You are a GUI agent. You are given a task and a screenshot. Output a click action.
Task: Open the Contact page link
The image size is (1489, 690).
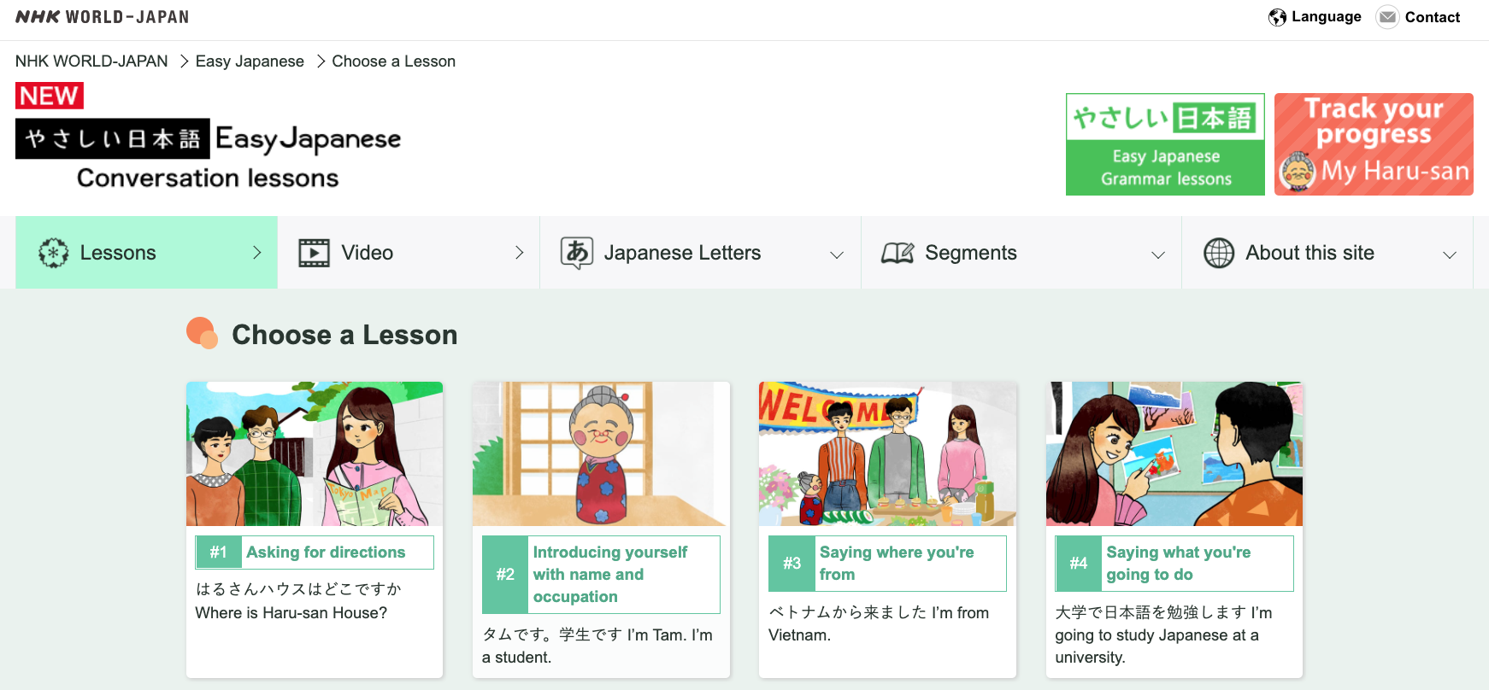1419,17
